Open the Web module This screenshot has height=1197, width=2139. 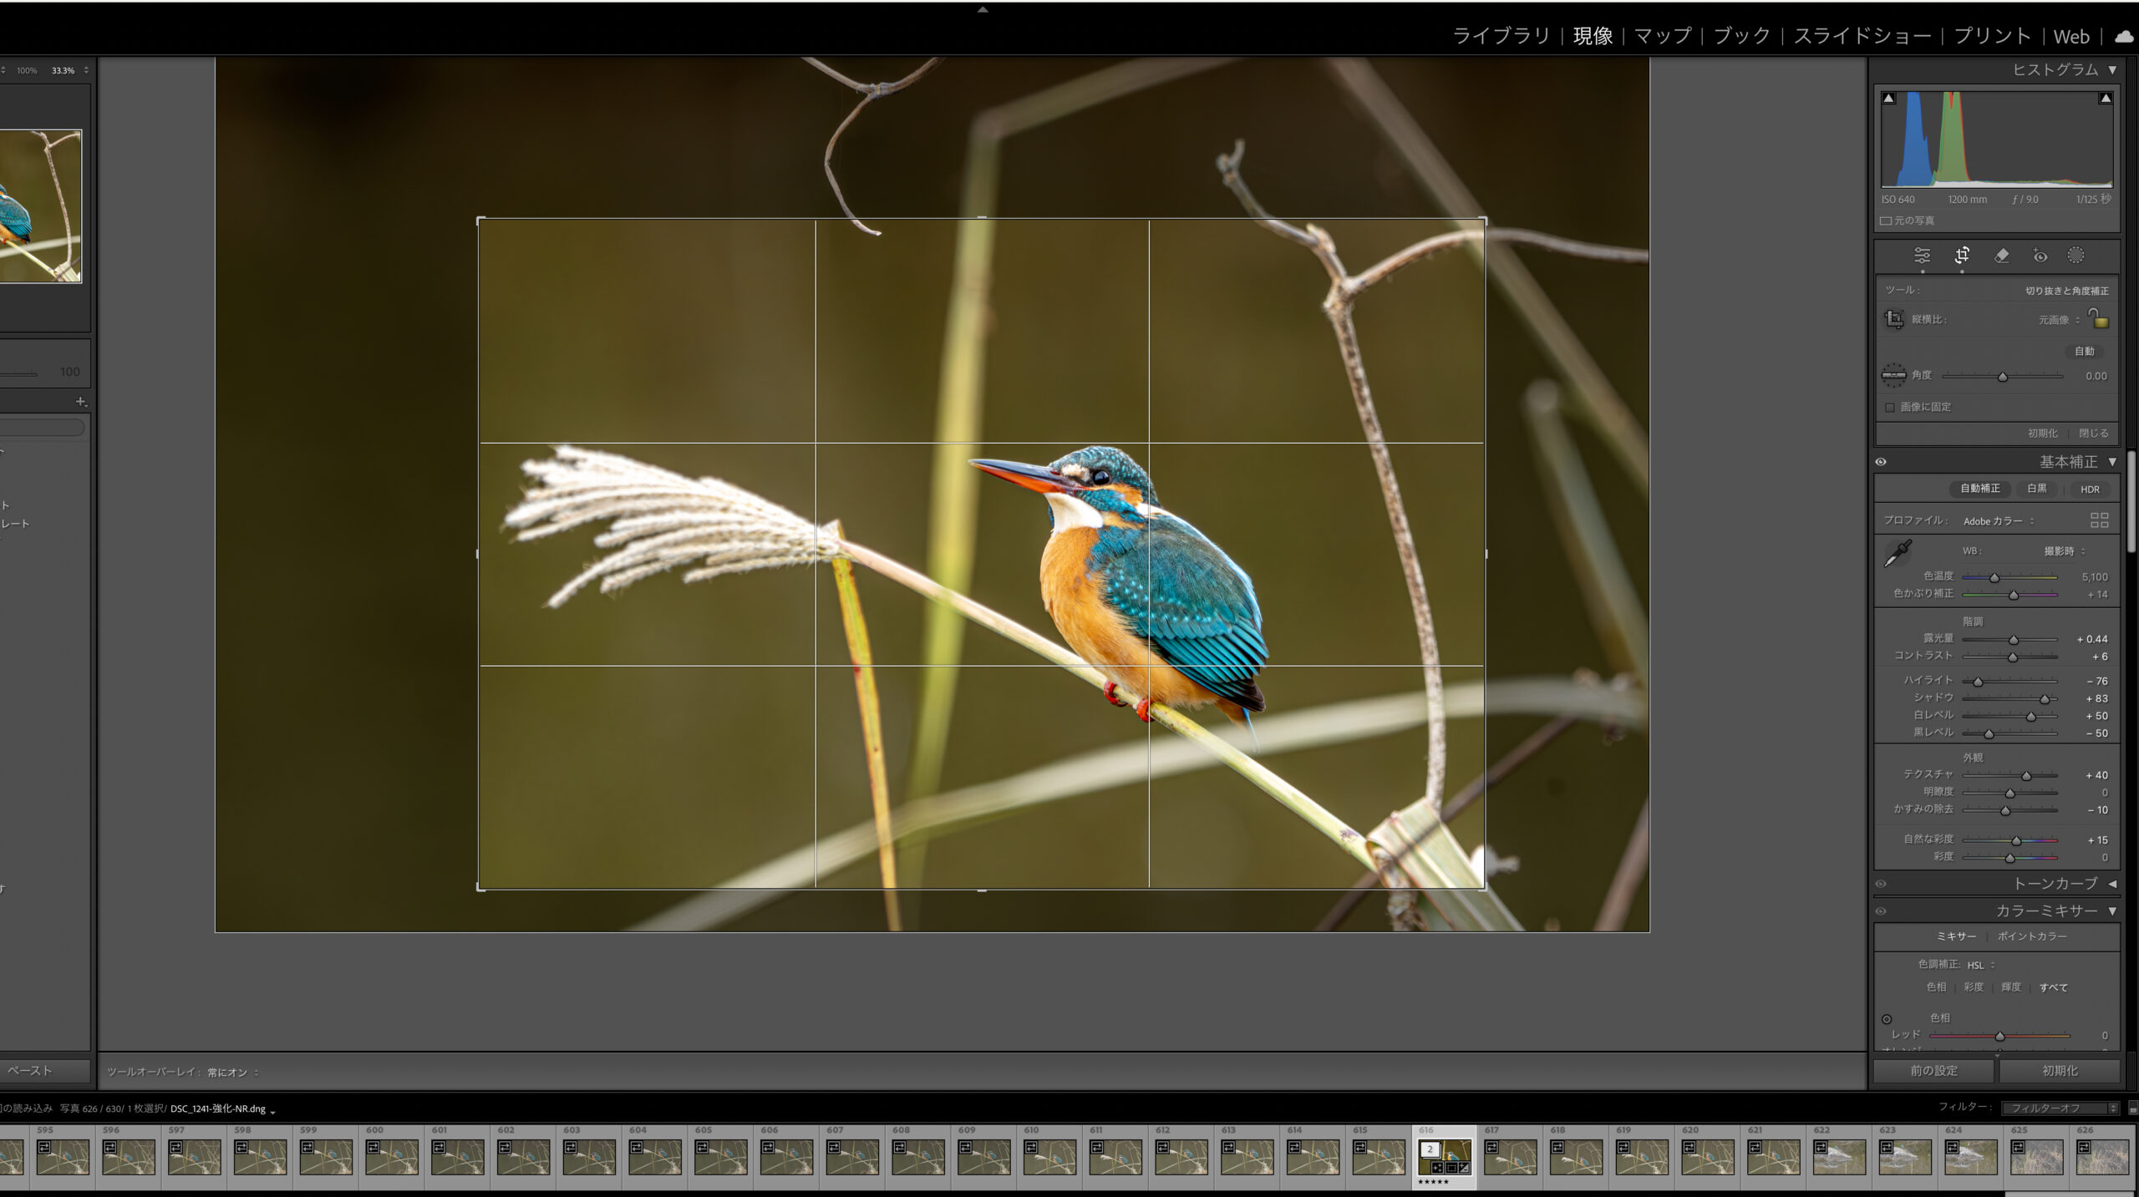2071,36
